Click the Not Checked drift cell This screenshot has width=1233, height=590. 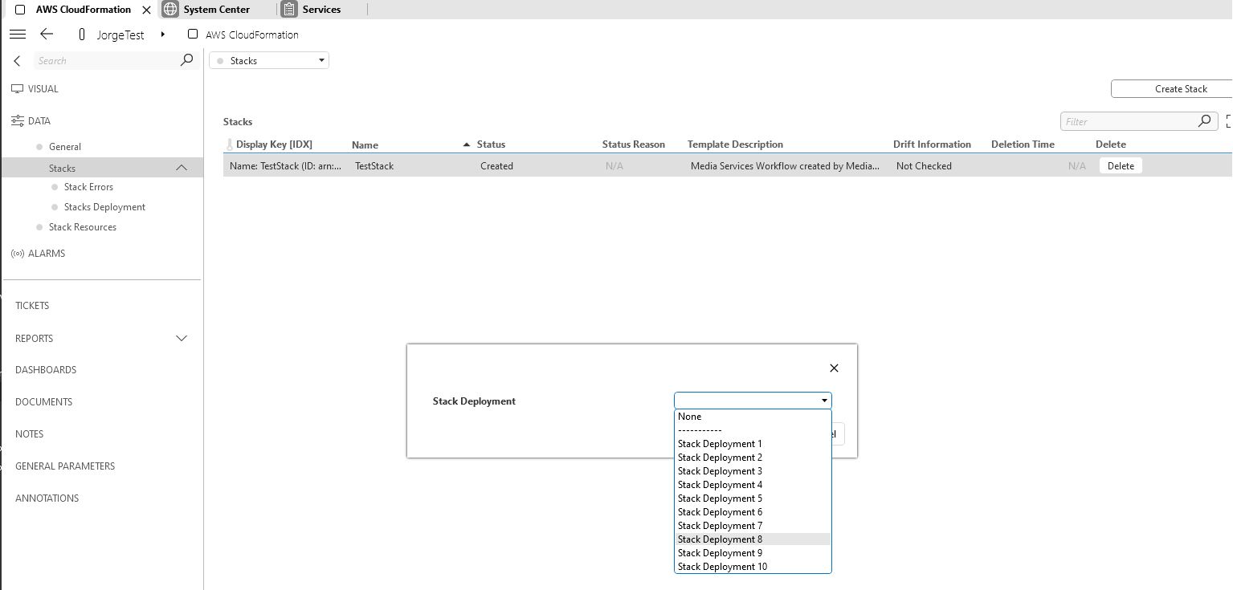pos(924,166)
